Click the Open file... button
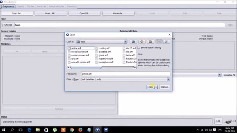237x133 pixels. tap(17, 13)
